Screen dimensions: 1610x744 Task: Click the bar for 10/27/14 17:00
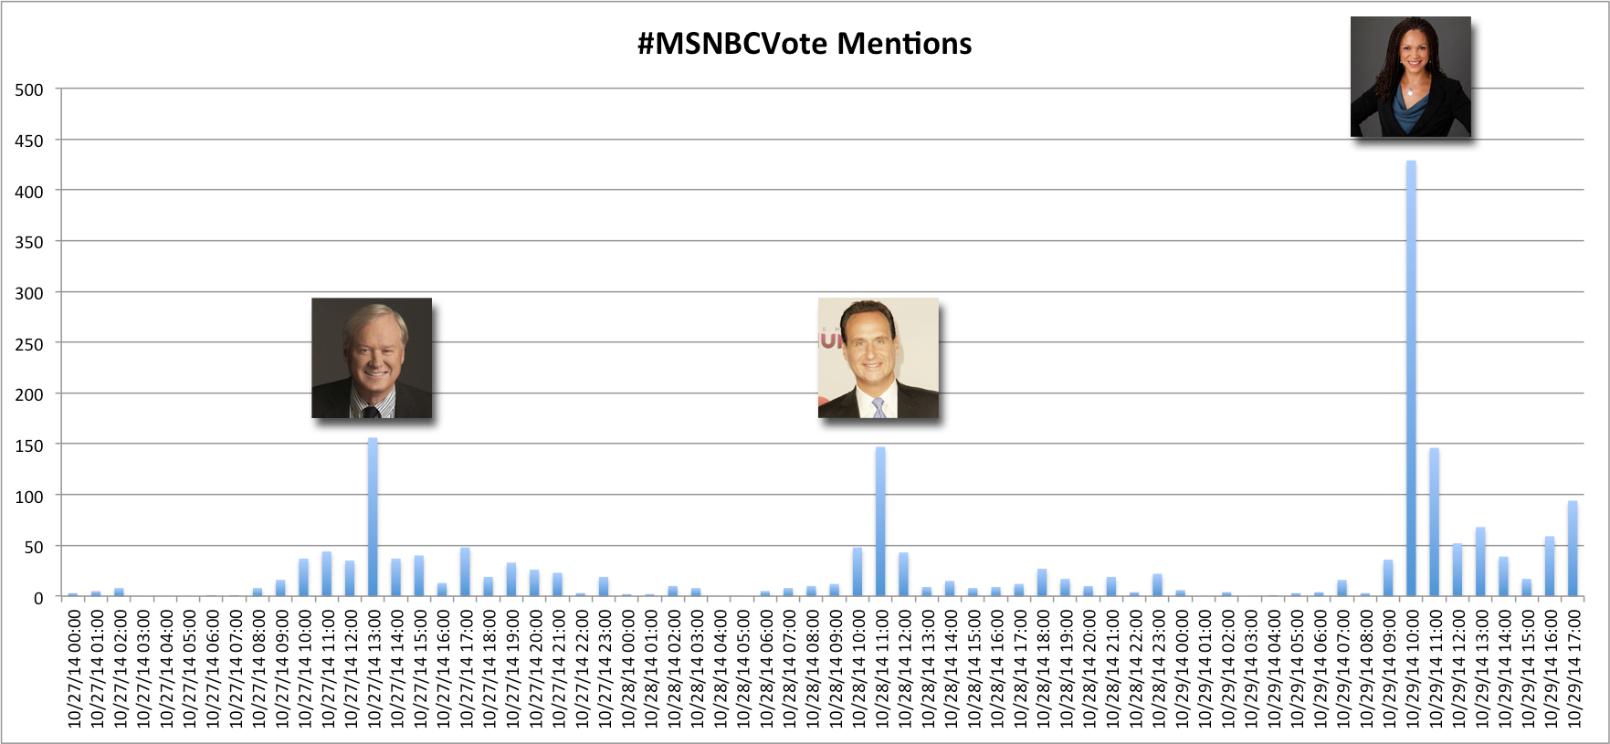pos(465,572)
